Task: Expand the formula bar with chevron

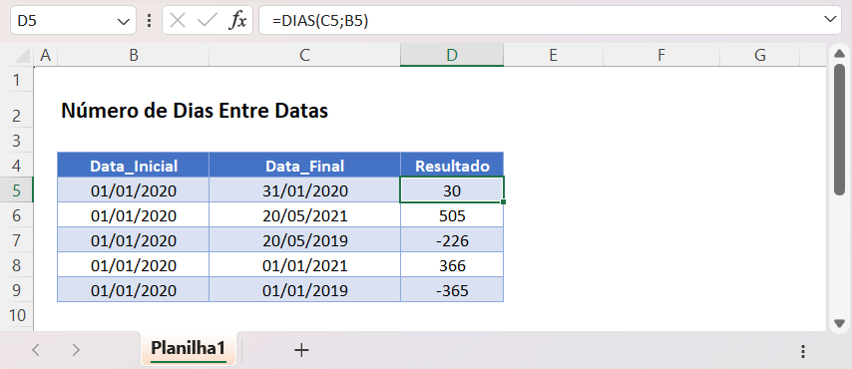Action: pos(830,20)
